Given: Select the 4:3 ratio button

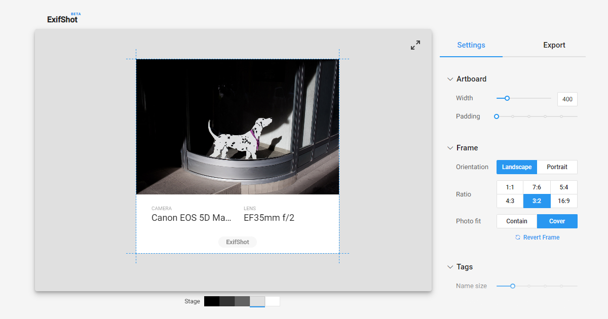Looking at the screenshot, I should point(510,201).
